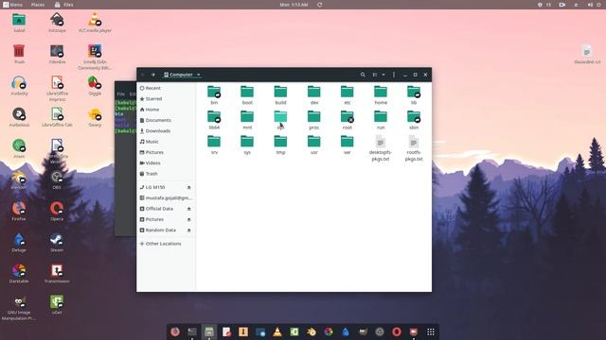
Task: Open the var folder
Action: tap(348, 144)
